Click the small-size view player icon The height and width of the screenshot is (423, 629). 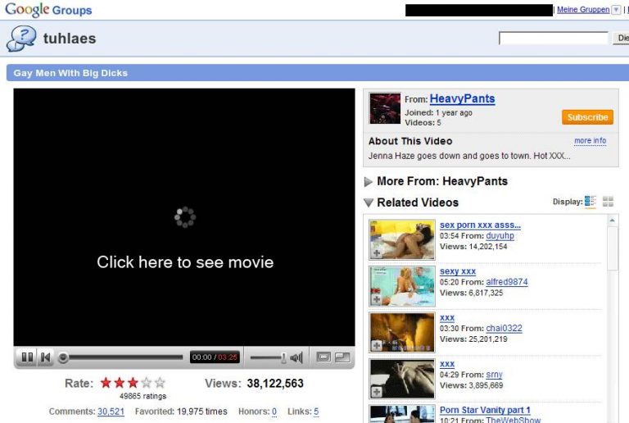324,357
